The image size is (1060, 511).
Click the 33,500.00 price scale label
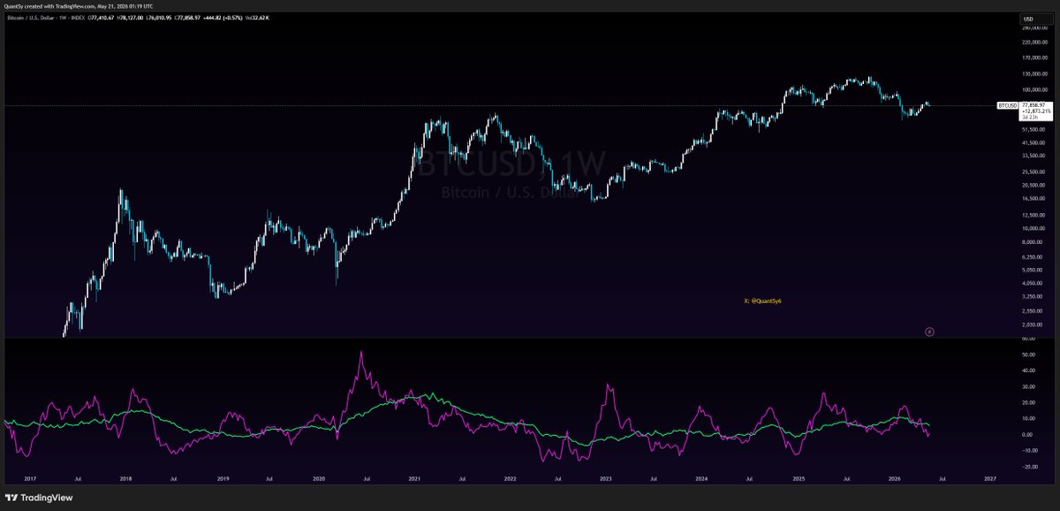click(x=1033, y=156)
